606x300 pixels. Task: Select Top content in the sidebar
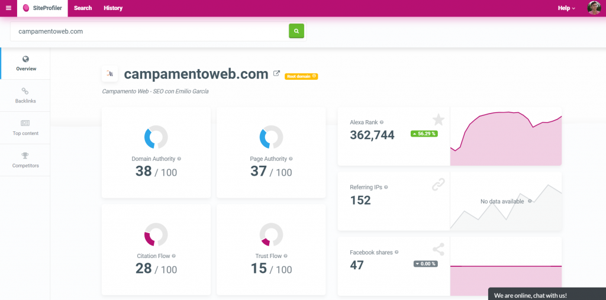[x=25, y=128]
